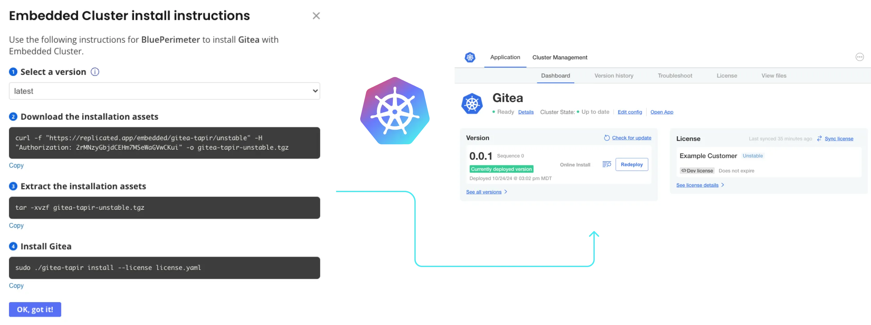Image resolution: width=871 pixels, height=325 pixels.
Task: Click the Check for update link
Action: point(632,138)
